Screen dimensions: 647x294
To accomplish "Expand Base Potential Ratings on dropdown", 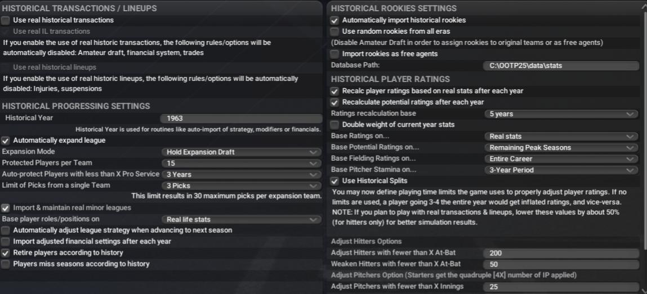I will tap(560, 147).
